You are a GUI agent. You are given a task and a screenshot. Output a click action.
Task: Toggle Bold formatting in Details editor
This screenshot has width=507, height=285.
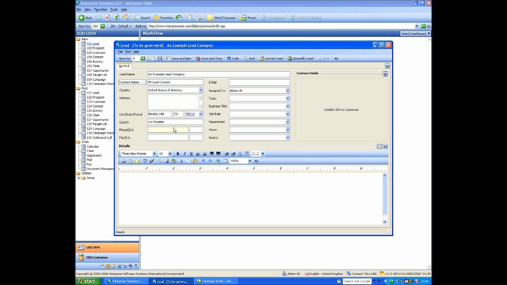(x=177, y=154)
